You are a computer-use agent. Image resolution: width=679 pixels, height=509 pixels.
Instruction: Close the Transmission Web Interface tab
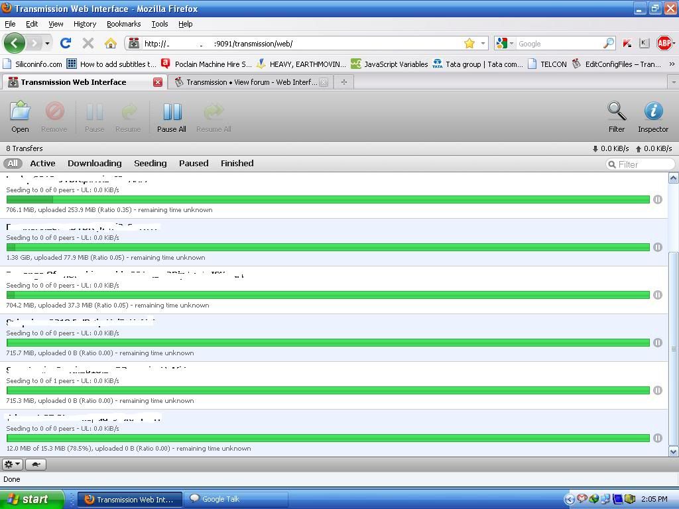tap(158, 82)
